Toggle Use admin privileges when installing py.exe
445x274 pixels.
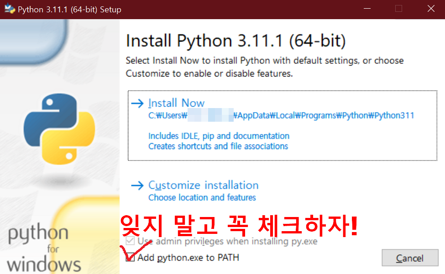(x=130, y=241)
